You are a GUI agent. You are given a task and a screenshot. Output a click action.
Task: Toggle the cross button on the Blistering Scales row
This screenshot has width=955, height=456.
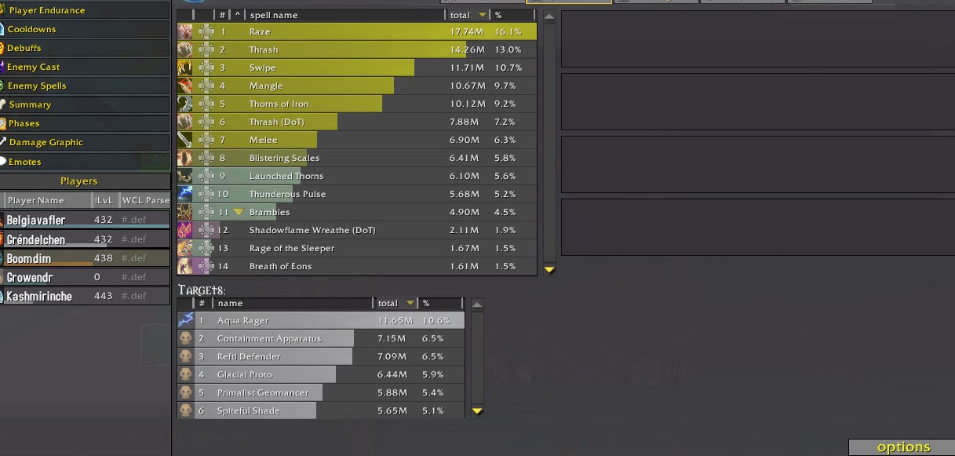[206, 158]
